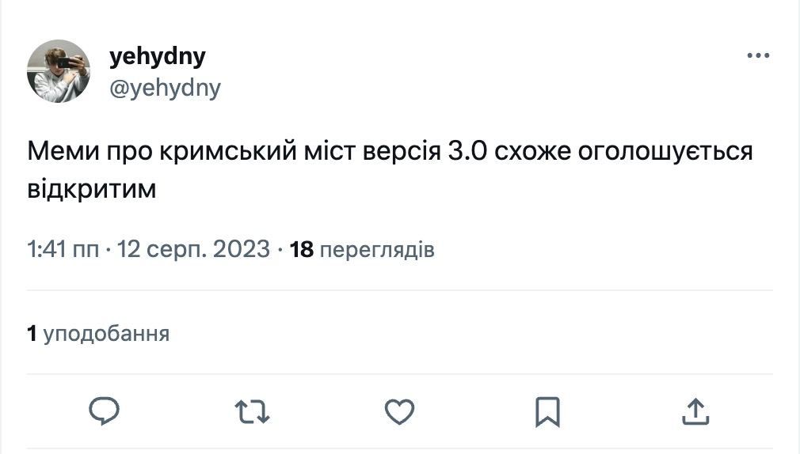Reply to the yehydny tweet
Image resolution: width=800 pixels, height=454 pixels.
(x=104, y=410)
